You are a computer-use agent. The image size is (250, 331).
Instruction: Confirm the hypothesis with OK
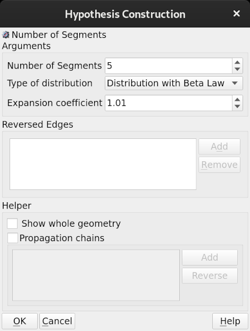20,321
